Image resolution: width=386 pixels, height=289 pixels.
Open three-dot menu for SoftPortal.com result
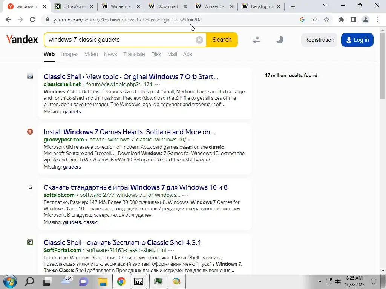point(171,250)
